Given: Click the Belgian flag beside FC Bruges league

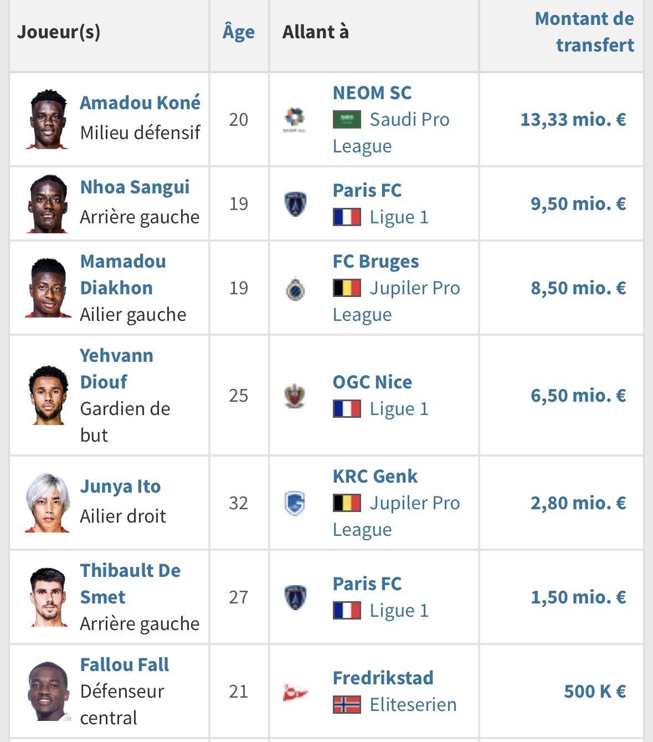Looking at the screenshot, I should click(x=347, y=288).
